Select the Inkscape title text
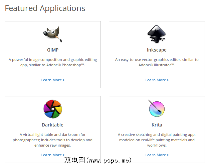 click(x=157, y=50)
